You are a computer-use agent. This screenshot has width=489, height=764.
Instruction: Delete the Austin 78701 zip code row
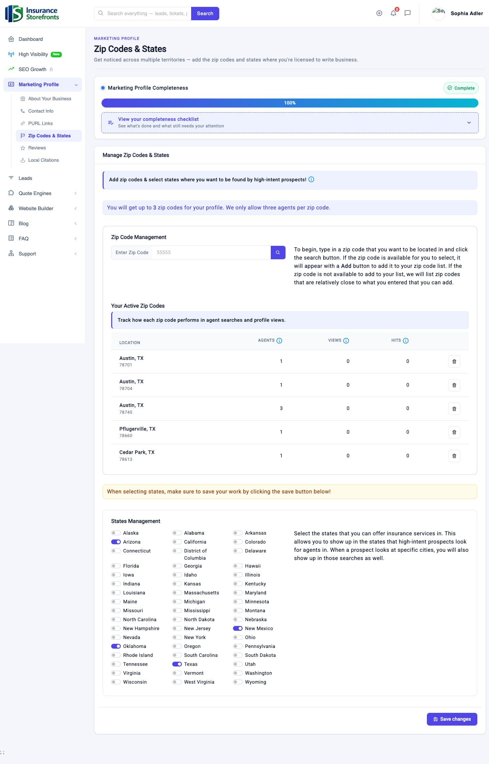tap(454, 362)
